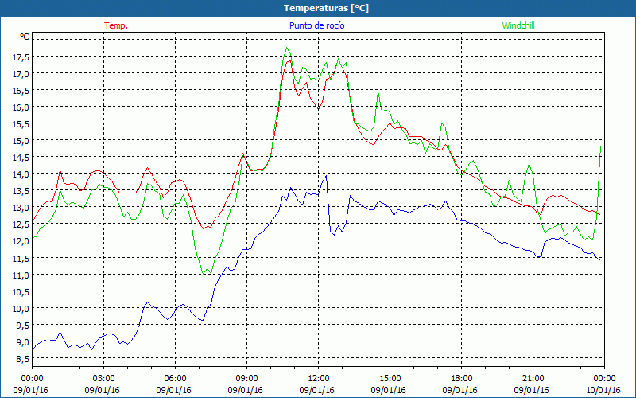Click the 18:00 time axis label
The width and height of the screenshot is (636, 398).
click(462, 379)
